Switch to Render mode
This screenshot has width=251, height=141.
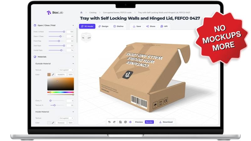(149, 122)
